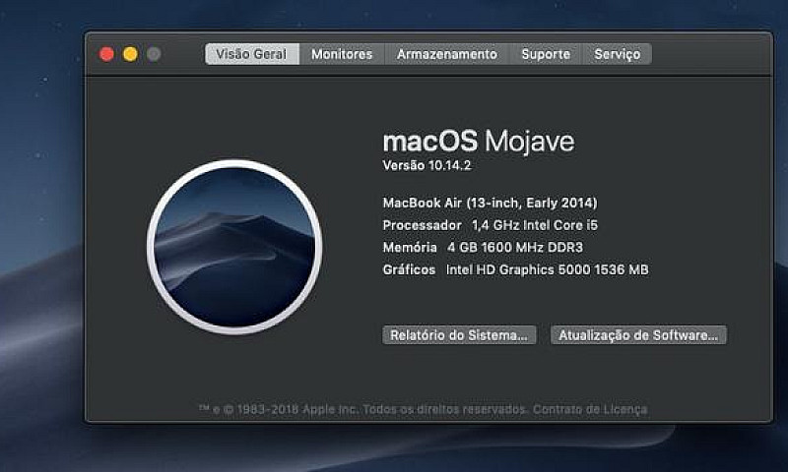Screen dimensions: 788x472
Task: Close the window with the red button
Action: coord(106,54)
